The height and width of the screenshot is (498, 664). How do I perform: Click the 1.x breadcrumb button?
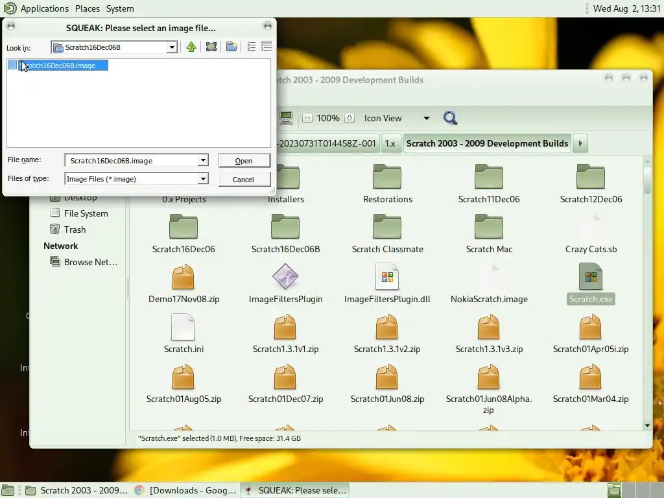[x=390, y=143]
